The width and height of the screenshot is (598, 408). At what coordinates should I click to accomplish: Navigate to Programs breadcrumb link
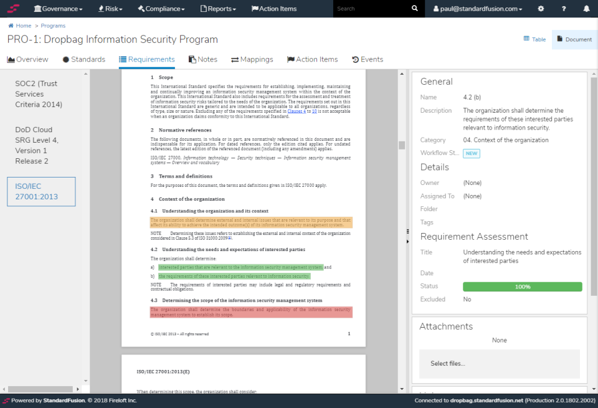tap(53, 26)
